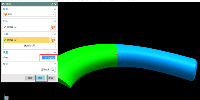Image resolution: width=200 pixels, height=100 pixels.
Task: Collapse the 工具 section
Action: [55, 34]
